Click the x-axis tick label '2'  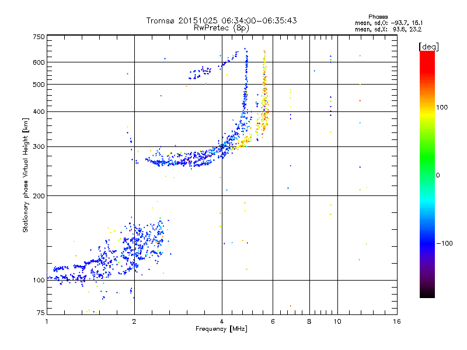point(134,321)
